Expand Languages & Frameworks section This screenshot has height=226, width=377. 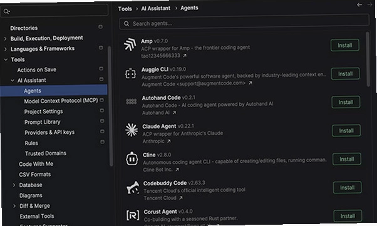point(6,49)
